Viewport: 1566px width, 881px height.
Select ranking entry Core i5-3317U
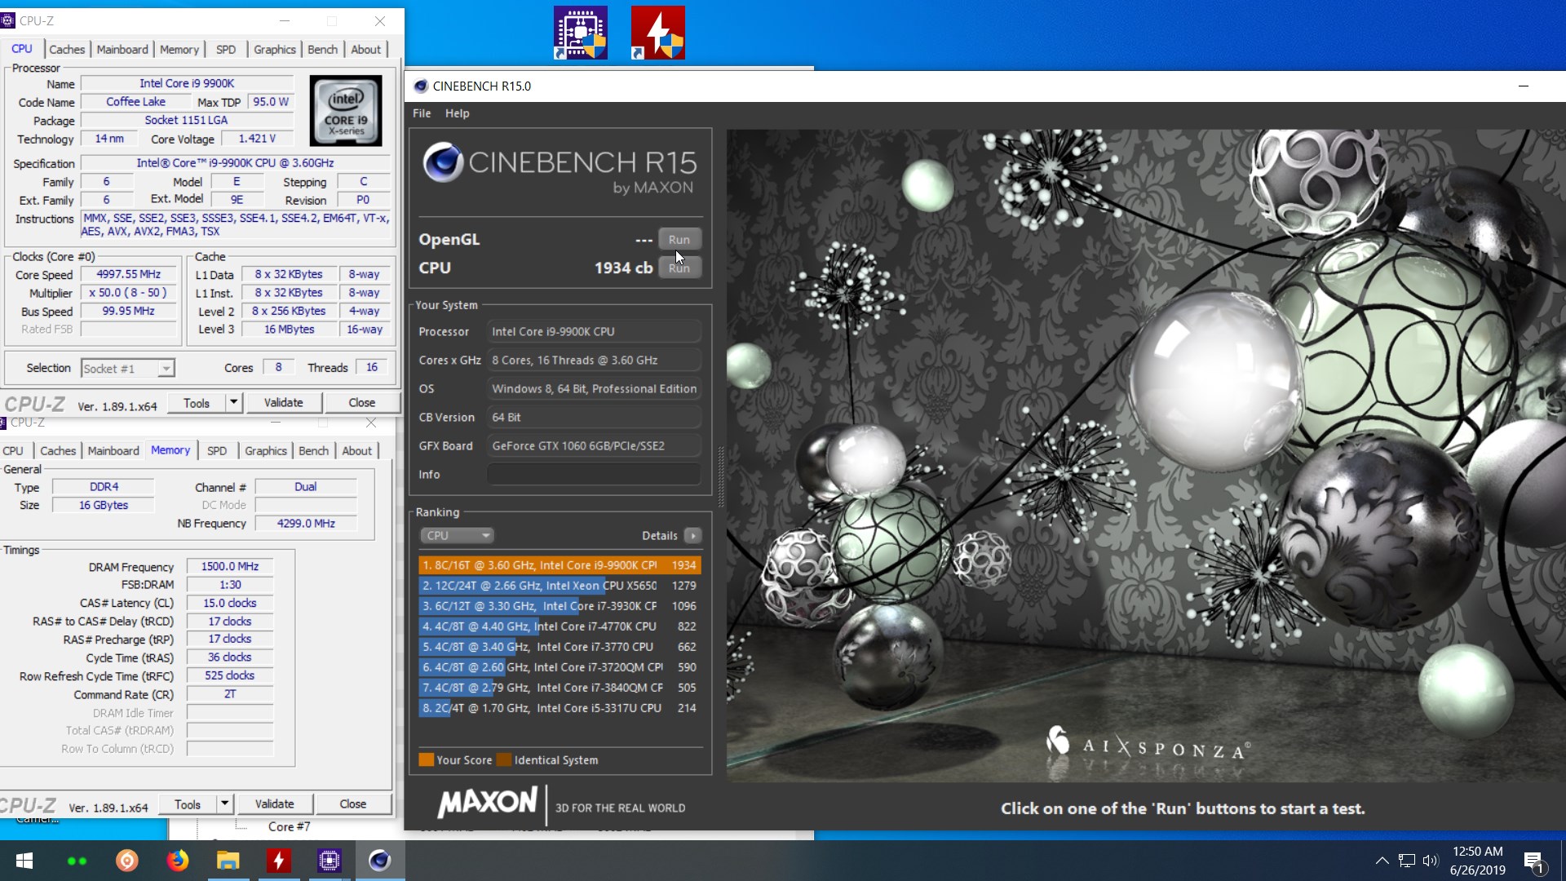click(560, 707)
